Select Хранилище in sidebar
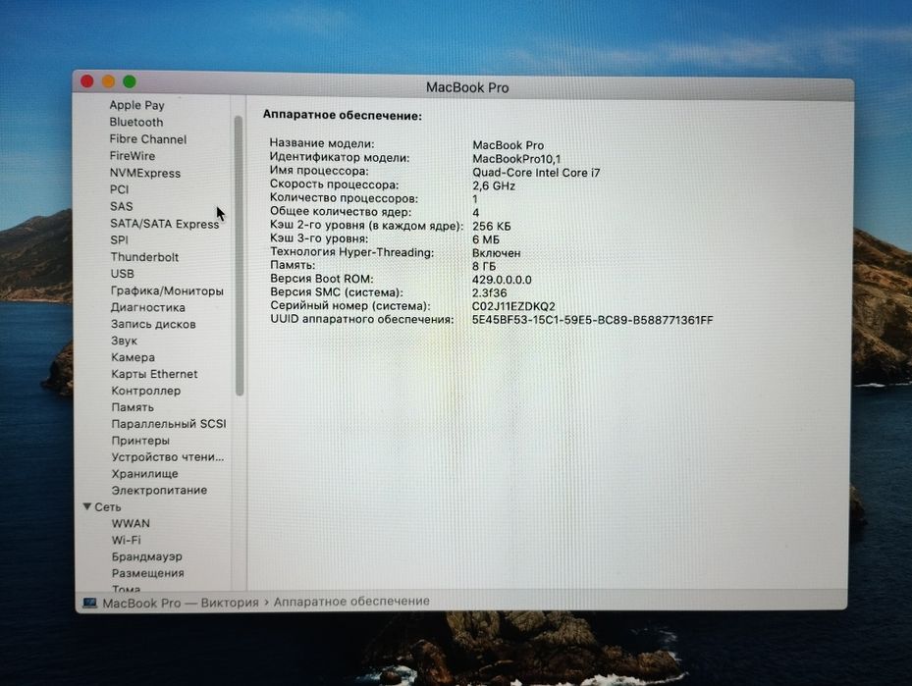 (x=145, y=474)
